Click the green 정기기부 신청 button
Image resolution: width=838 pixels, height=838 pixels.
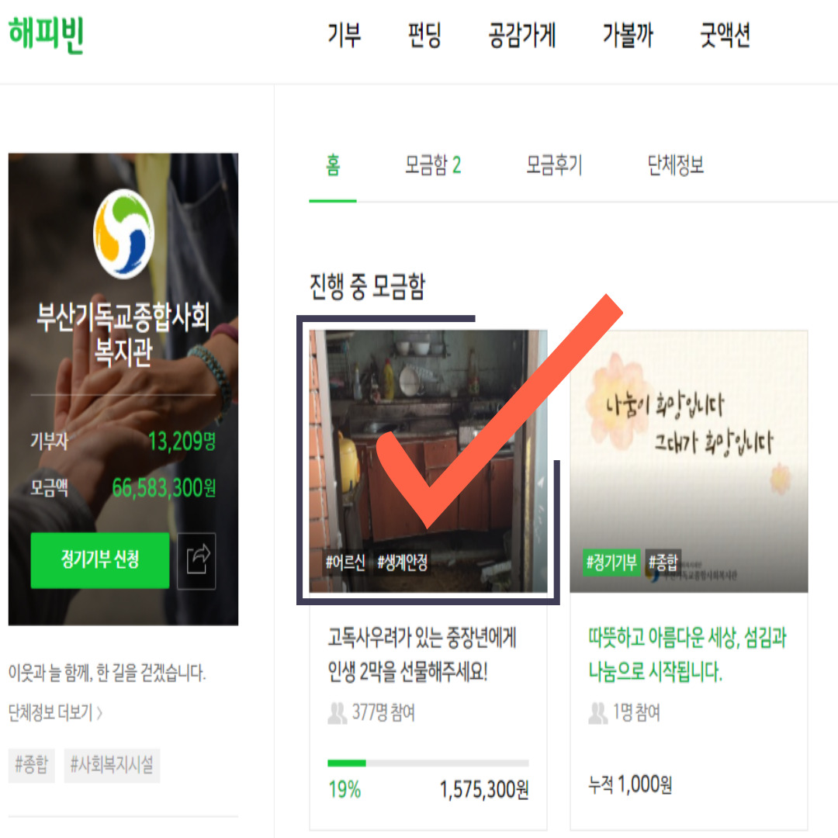(100, 561)
